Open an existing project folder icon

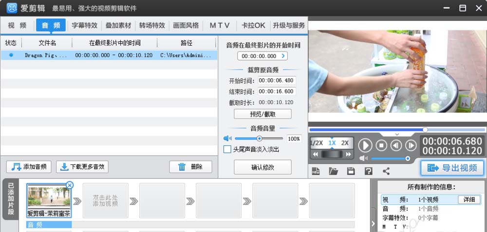(333, 171)
